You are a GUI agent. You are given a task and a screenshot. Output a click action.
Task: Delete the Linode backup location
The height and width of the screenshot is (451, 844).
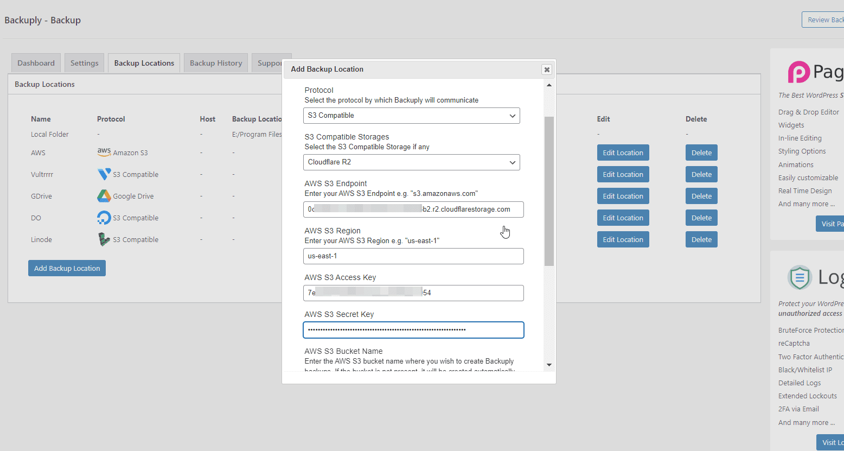(x=701, y=239)
